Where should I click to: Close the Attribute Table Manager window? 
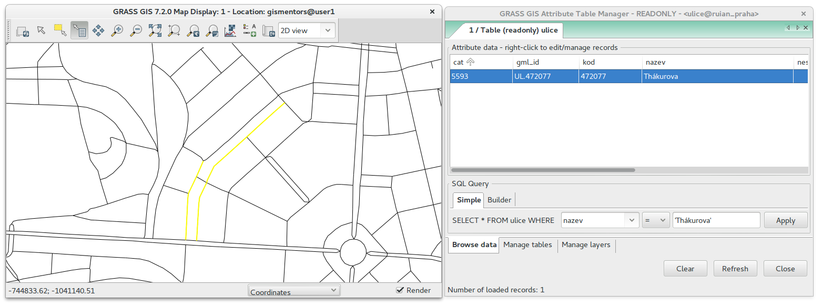tap(804, 14)
